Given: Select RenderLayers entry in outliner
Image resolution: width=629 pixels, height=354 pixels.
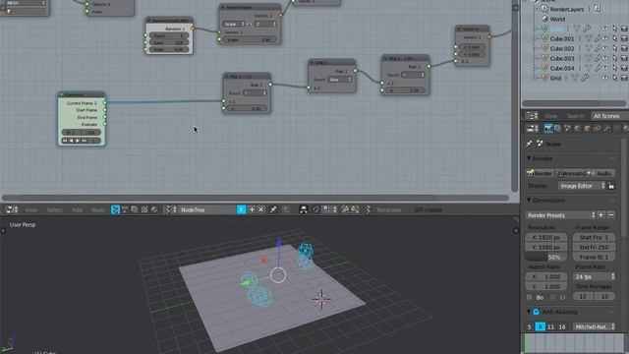Looking at the screenshot, I should [x=567, y=9].
